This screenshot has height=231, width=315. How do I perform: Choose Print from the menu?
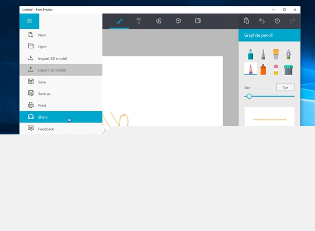61,105
